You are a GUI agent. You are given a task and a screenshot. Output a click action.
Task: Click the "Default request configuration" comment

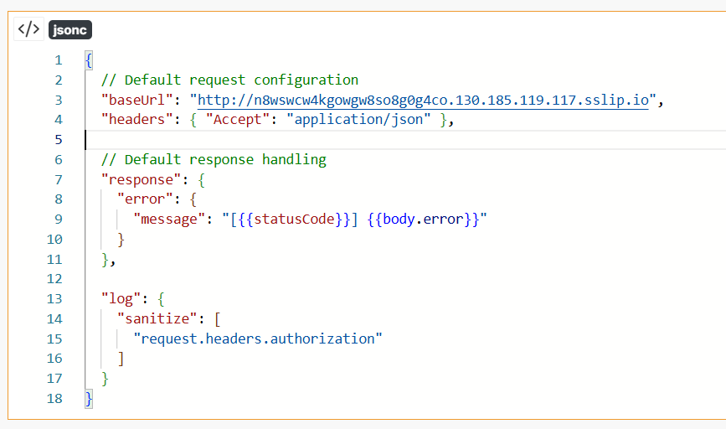(x=229, y=80)
